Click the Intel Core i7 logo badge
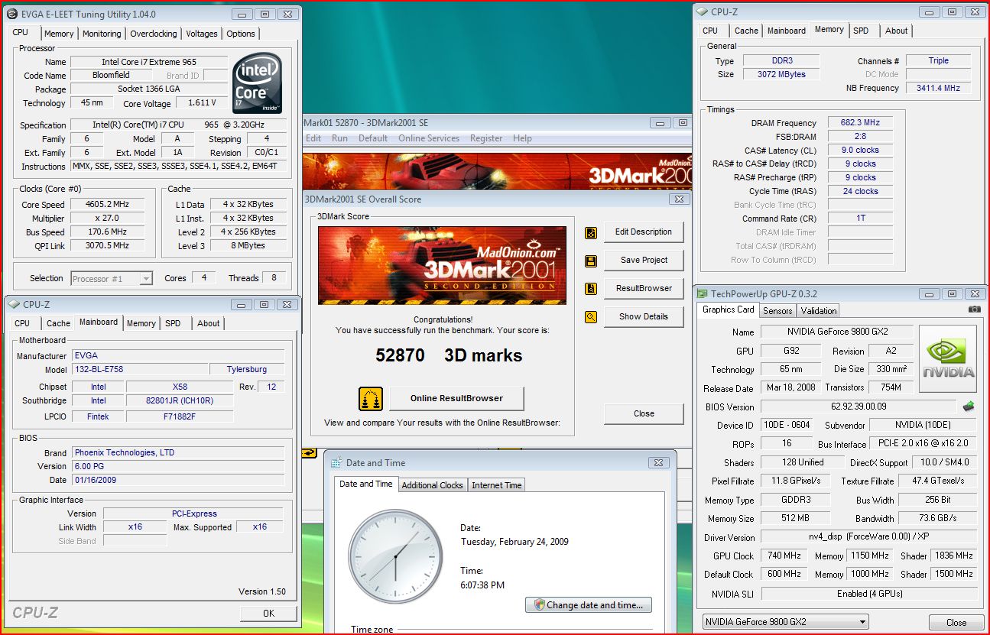 [257, 83]
